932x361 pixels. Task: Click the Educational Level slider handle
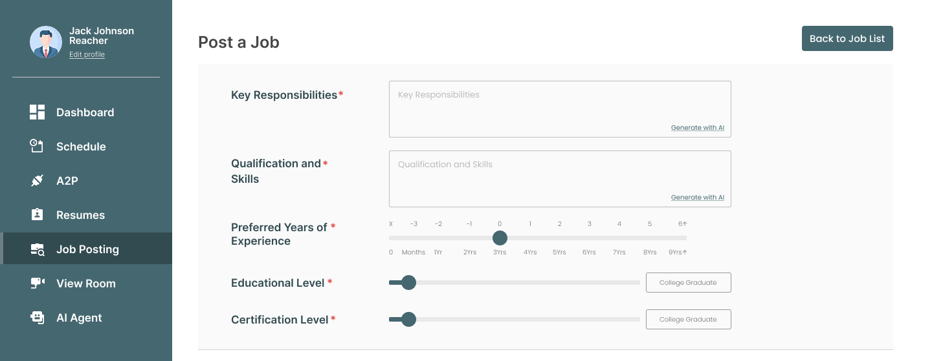point(408,282)
